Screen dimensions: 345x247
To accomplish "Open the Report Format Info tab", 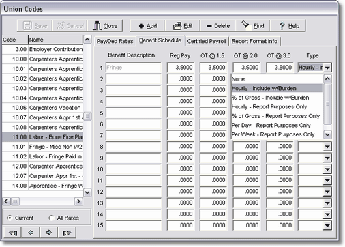I will click(x=254, y=41).
